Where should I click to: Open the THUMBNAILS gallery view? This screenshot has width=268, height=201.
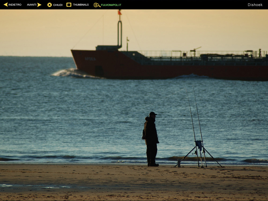click(81, 5)
